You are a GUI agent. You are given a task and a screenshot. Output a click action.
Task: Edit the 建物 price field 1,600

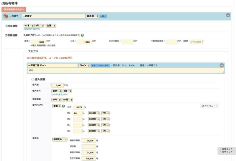39,42
